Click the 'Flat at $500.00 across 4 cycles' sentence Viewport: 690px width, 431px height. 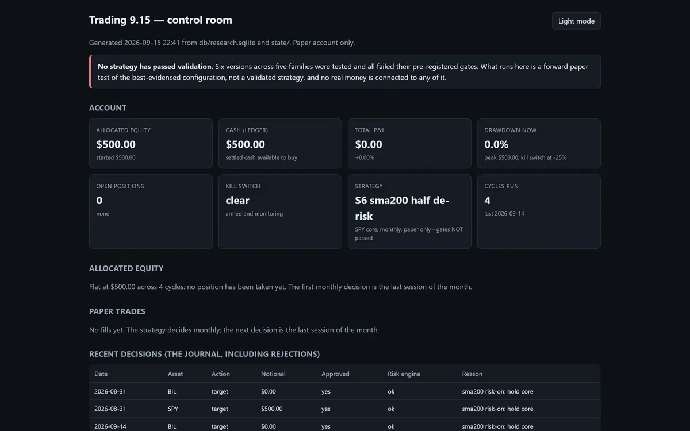click(x=281, y=287)
